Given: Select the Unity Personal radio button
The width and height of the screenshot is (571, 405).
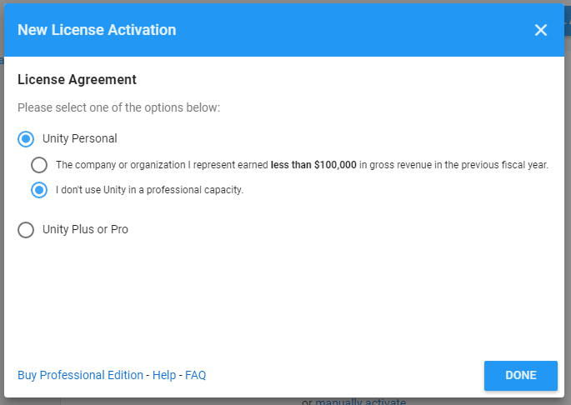Looking at the screenshot, I should point(26,139).
